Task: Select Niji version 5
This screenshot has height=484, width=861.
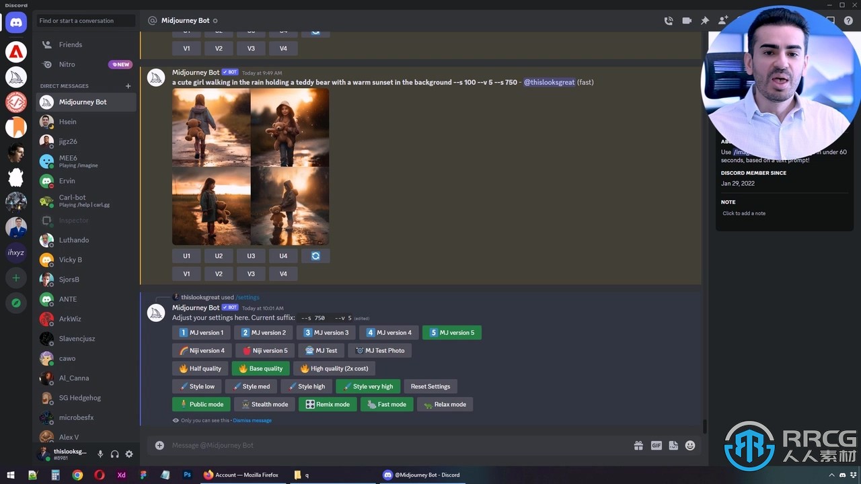Action: click(x=264, y=351)
